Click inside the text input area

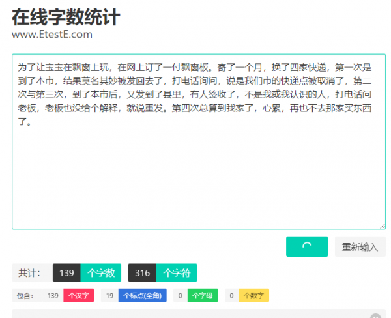(x=199, y=141)
